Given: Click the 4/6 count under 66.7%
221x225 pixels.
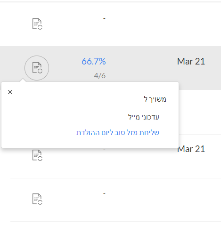Looking at the screenshot, I should 100,76.
